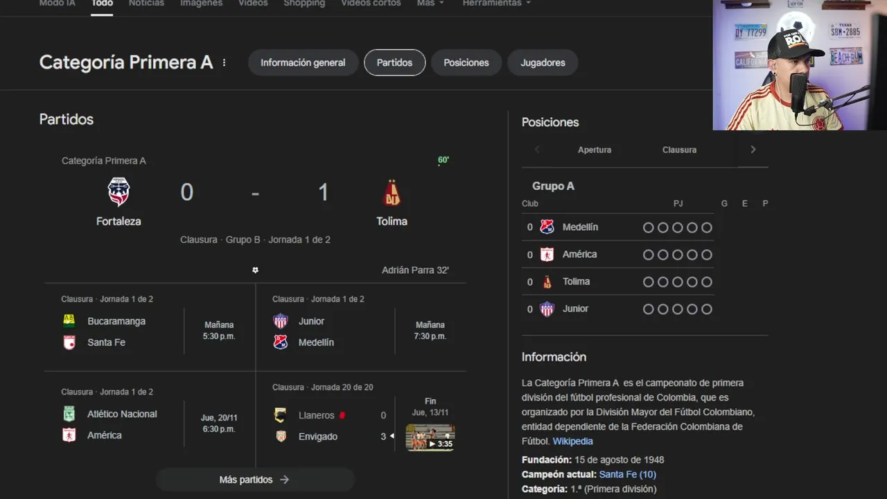887x499 pixels.
Task: Click the Medellín row name in standings
Action: (580, 227)
